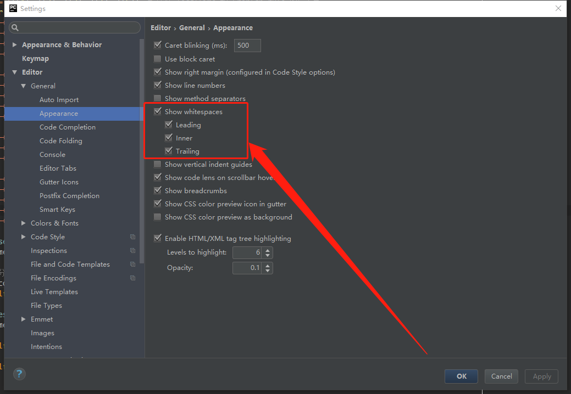
Task: Collapse the General tree node
Action: 23,86
